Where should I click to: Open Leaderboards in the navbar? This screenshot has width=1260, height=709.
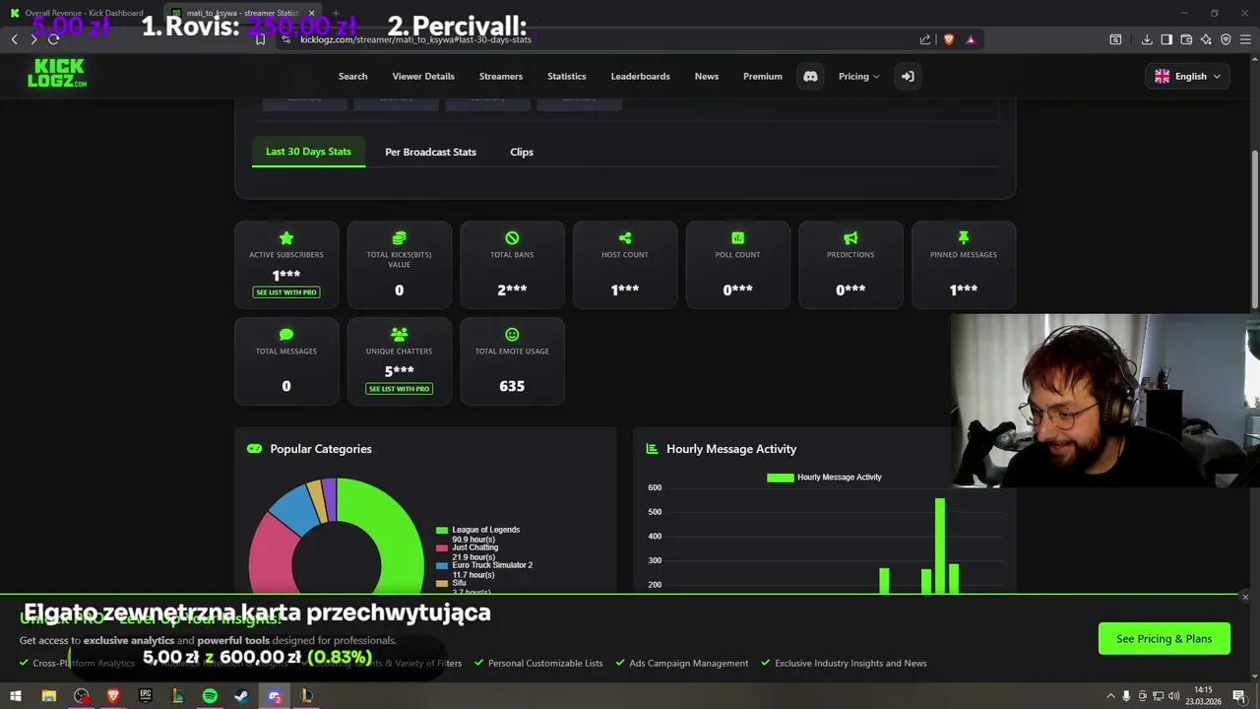640,76
